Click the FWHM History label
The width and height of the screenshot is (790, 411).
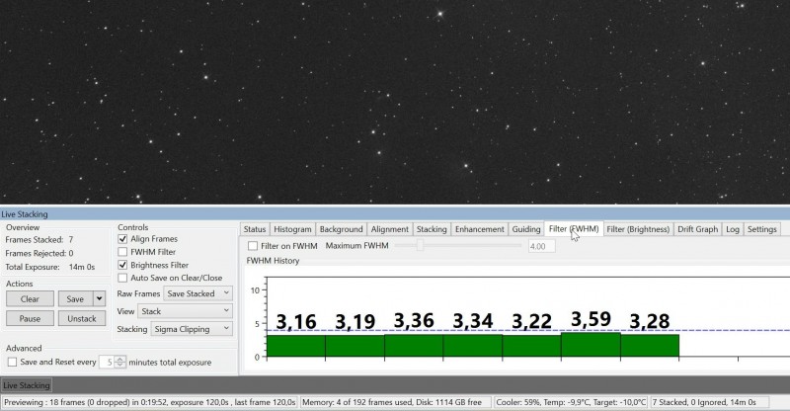(273, 261)
